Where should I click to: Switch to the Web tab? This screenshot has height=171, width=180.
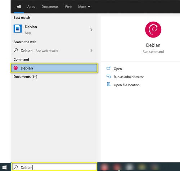point(68,6)
